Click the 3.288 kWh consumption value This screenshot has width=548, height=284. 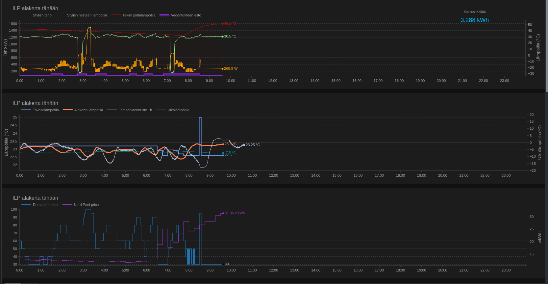(474, 20)
